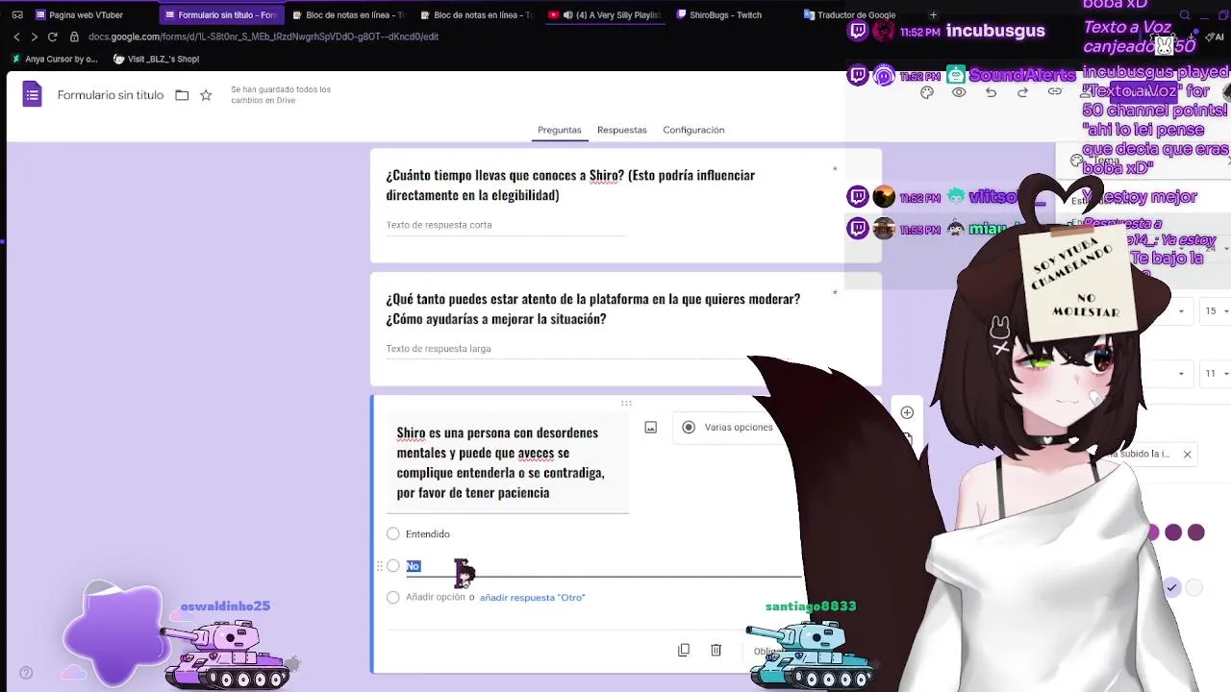Go back with the browser back arrow
The height and width of the screenshot is (692, 1231).
click(x=16, y=37)
